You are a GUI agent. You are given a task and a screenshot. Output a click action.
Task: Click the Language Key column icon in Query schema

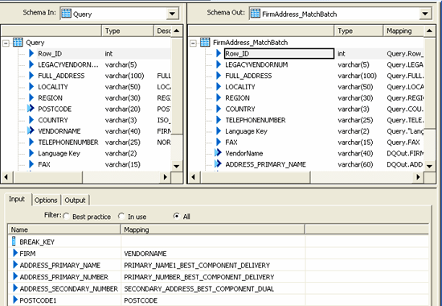(31, 153)
